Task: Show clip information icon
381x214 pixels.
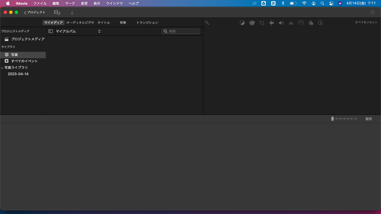Action: [320, 23]
